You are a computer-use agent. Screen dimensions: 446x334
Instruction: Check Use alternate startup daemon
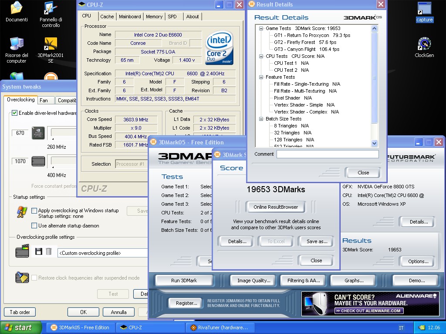pyautogui.click(x=34, y=226)
